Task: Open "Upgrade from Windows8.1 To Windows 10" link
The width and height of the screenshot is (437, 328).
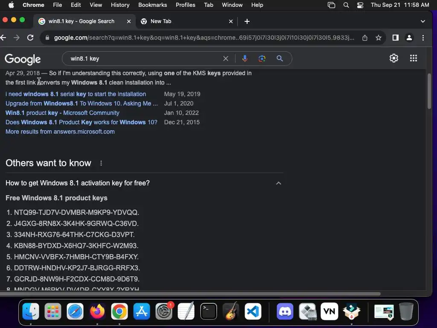Action: (x=82, y=103)
